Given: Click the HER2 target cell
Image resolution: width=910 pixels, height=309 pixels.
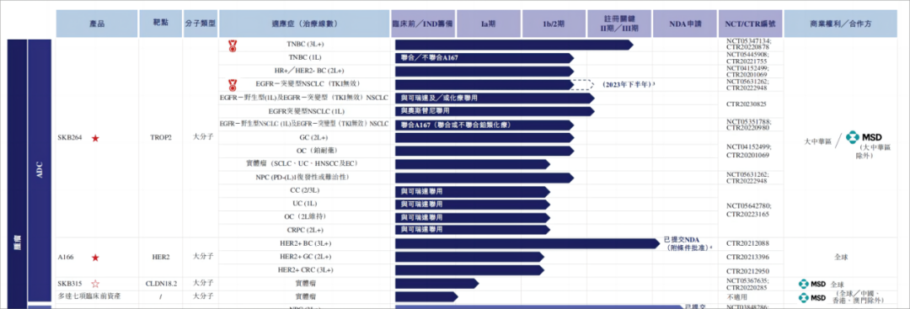Looking at the screenshot, I should point(160,258).
